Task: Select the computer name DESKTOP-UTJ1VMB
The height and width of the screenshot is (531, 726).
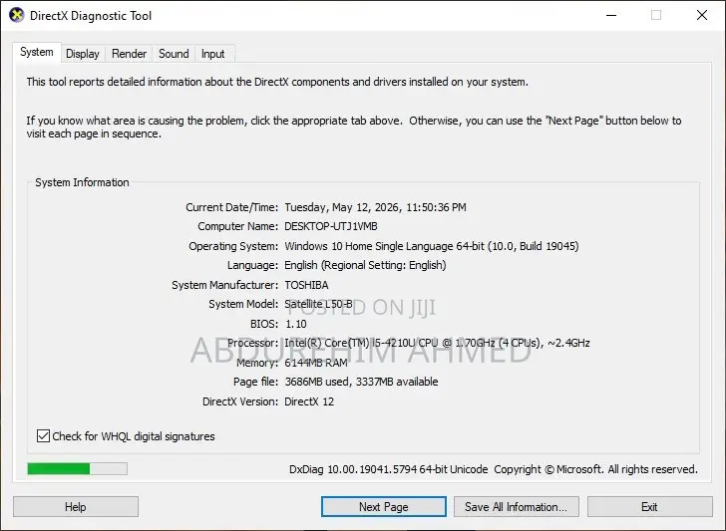Action: (x=331, y=226)
